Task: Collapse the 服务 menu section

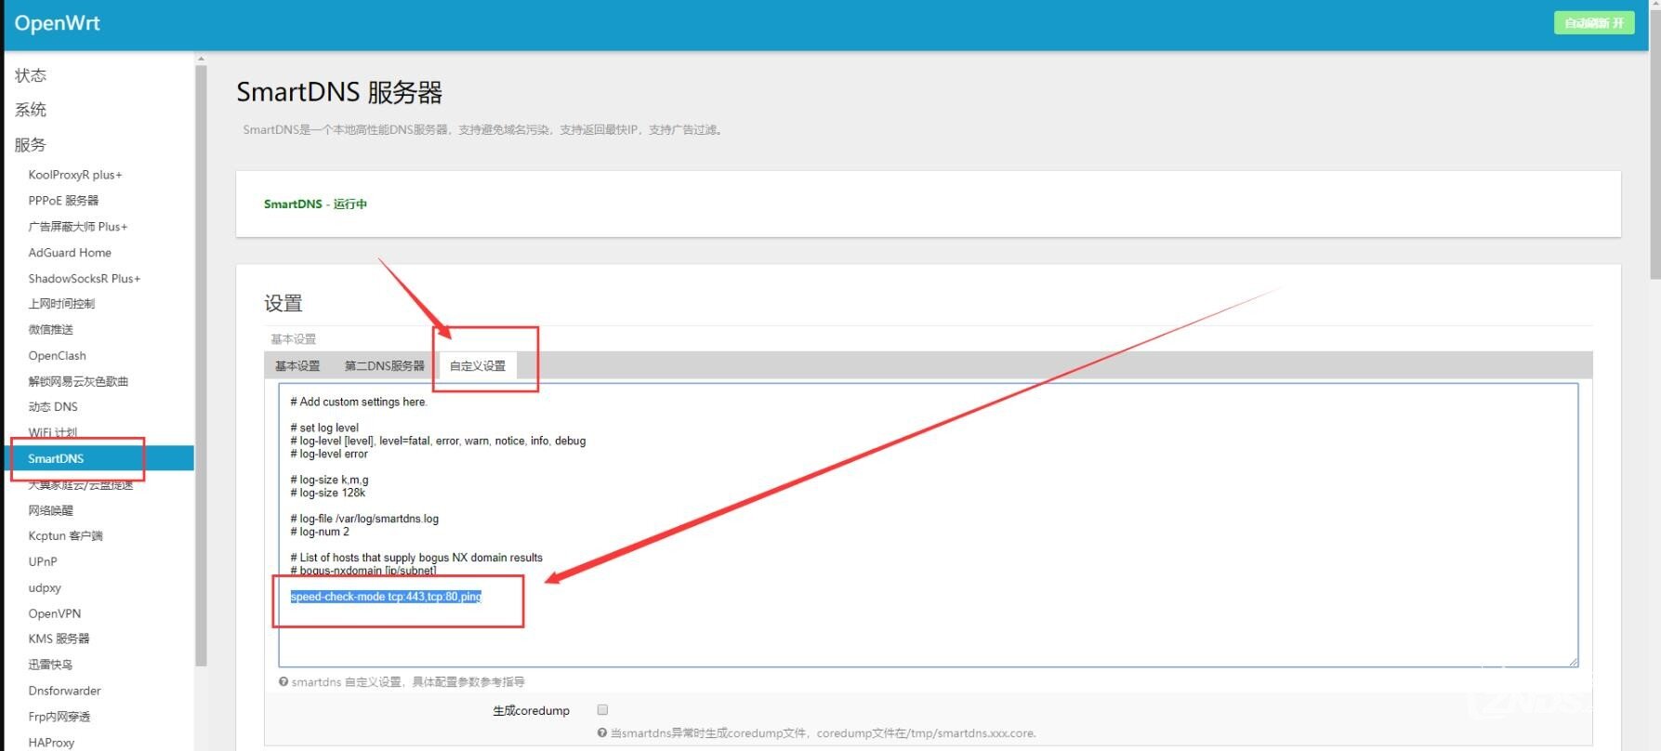Action: [x=31, y=145]
